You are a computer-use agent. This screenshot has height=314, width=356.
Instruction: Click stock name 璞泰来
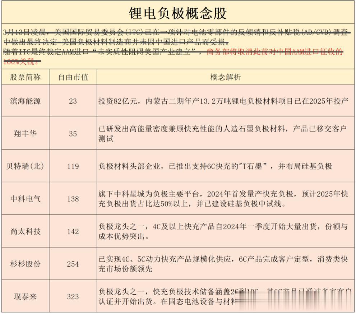click(25, 296)
